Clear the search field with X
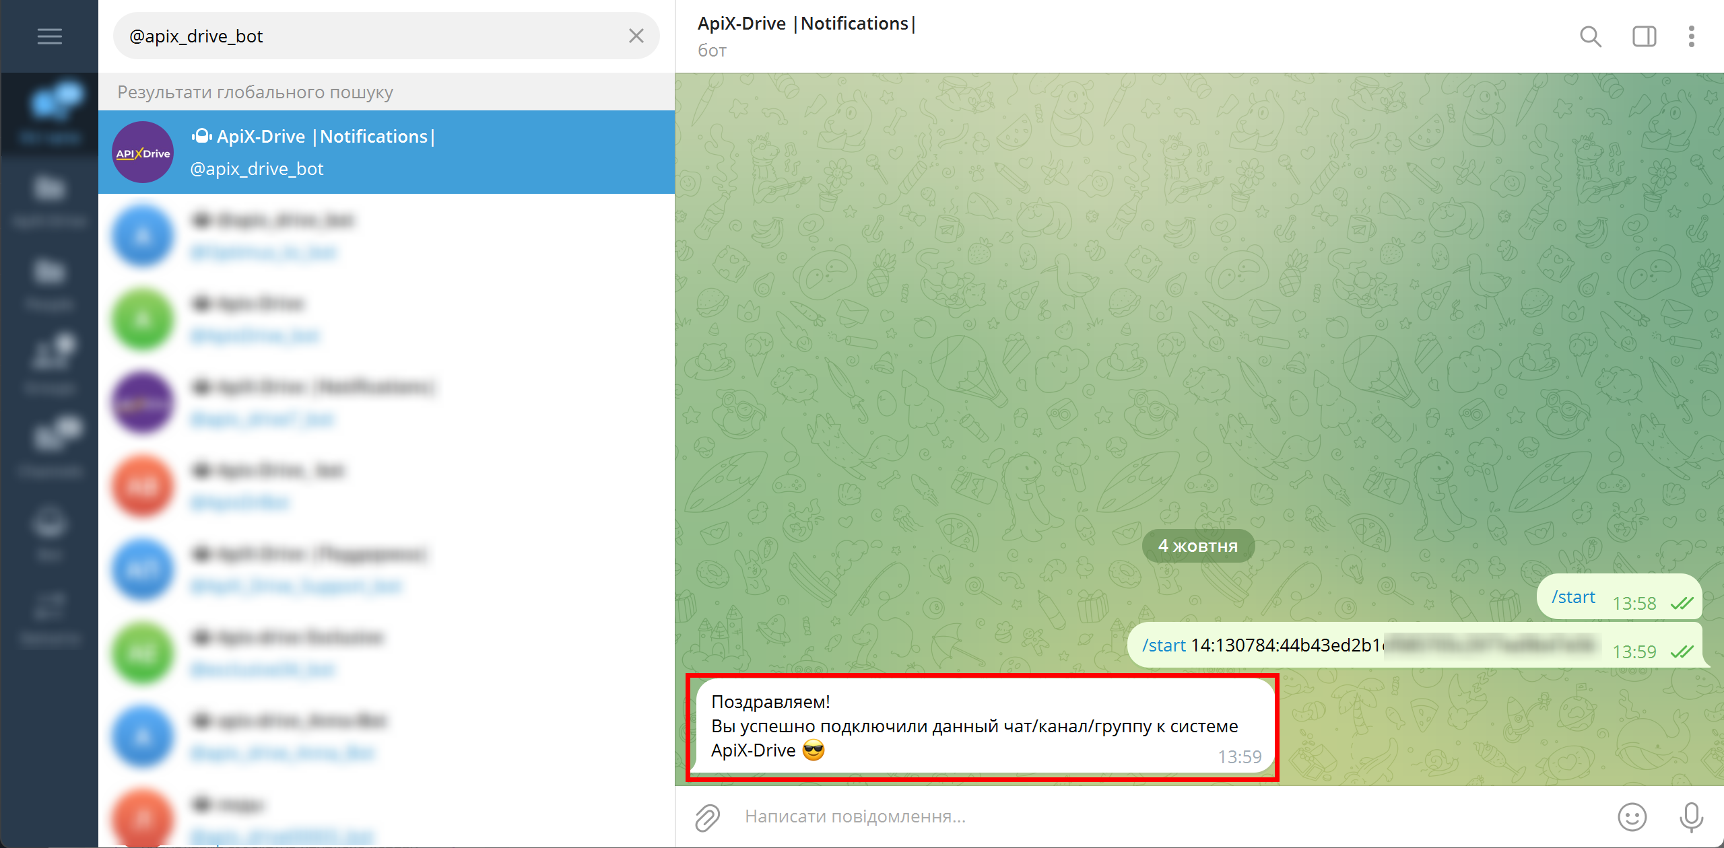 636,36
